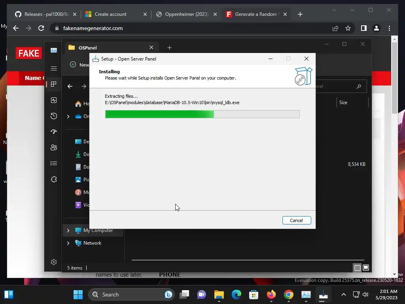Click the browser page vertical scrollbar
Viewport: 405px width, 304px height.
click(x=394, y=78)
